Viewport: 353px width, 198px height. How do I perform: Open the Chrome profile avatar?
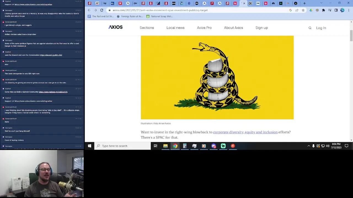click(342, 10)
